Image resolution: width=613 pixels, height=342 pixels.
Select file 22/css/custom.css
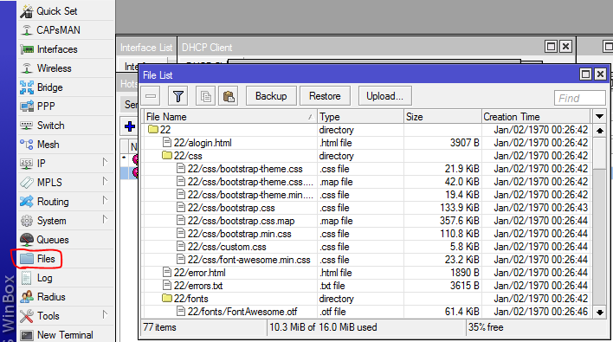367,247
